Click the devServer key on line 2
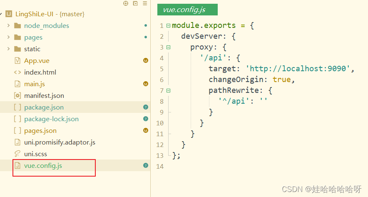Image resolution: width=368 pixels, height=197 pixels. (201, 36)
